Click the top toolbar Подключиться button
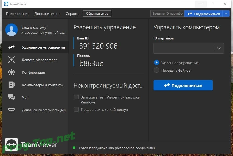 point(203,14)
